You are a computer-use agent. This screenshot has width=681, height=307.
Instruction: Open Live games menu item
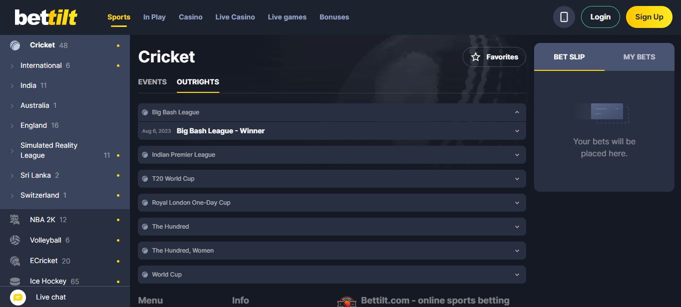click(287, 17)
